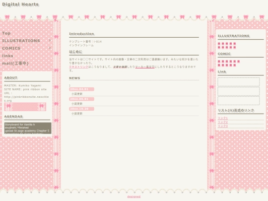Click last square in ILLUSTRATIONS lower row
Viewport: 268px width, 201px height.
coord(235,47)
